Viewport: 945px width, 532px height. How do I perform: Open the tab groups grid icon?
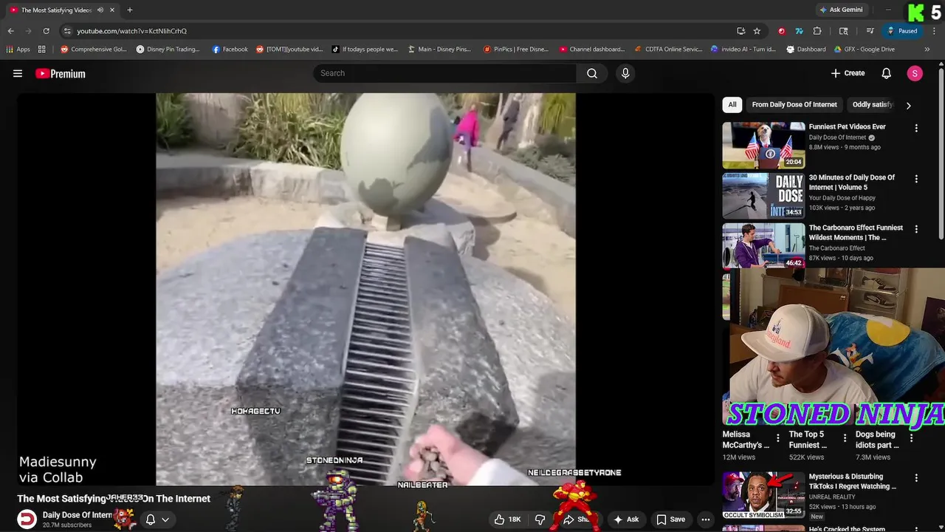coord(42,50)
